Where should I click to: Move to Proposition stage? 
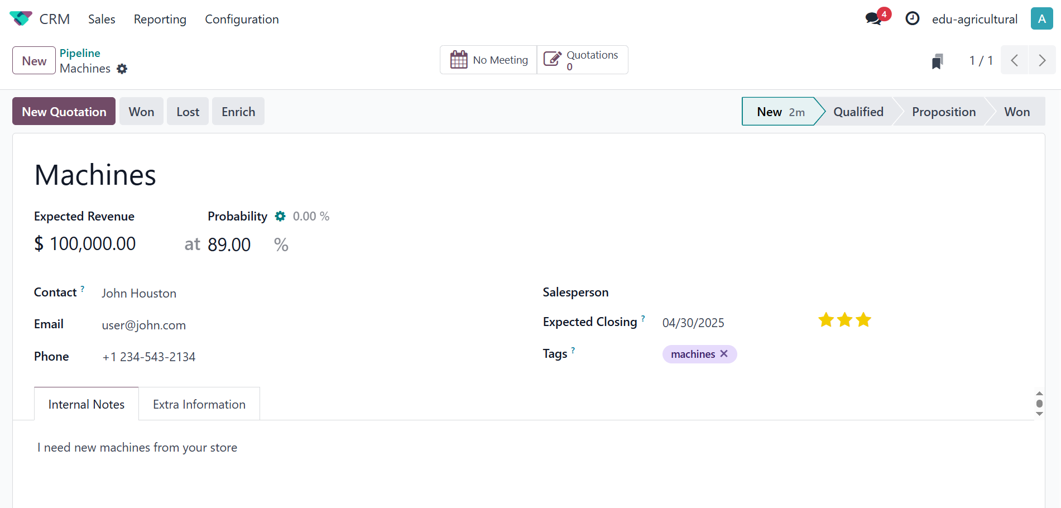(x=944, y=112)
